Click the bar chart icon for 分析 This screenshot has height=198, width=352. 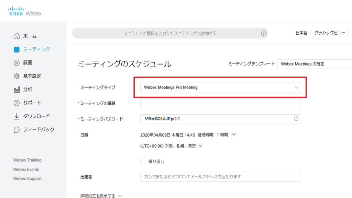click(x=16, y=90)
